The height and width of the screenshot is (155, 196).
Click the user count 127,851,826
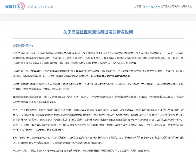[153, 7]
